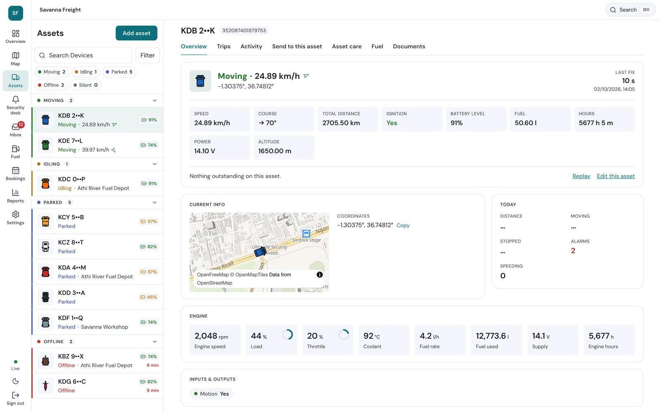Screen dimensions: 661x413
Task: Click the vehicle icon for KDE 7••L
Action: pyautogui.click(x=46, y=145)
